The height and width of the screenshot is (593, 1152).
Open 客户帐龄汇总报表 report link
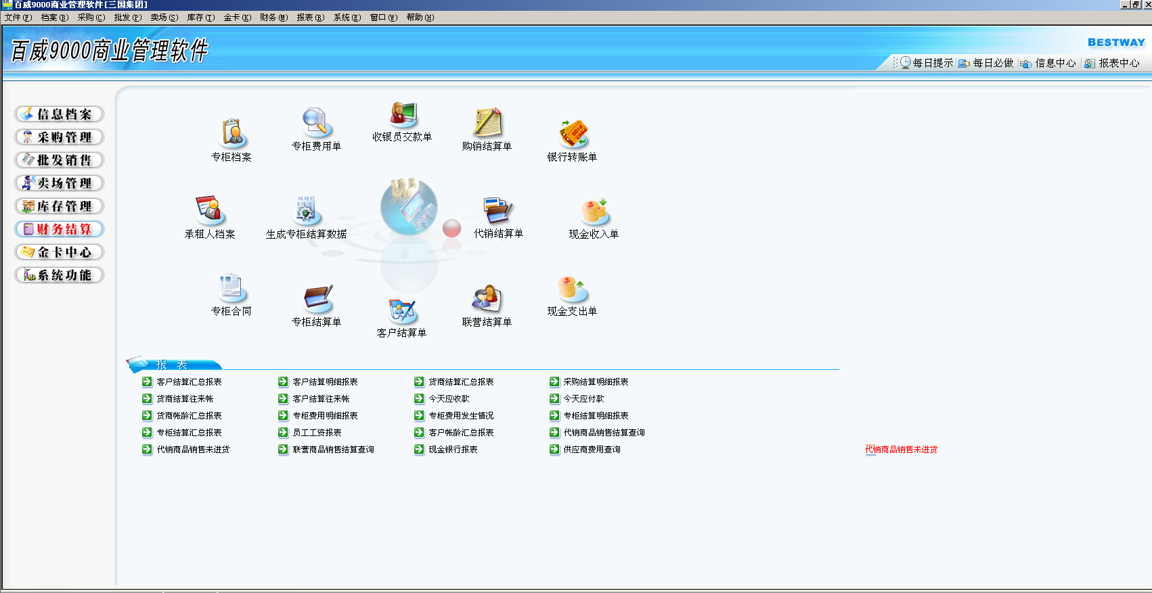click(x=462, y=433)
